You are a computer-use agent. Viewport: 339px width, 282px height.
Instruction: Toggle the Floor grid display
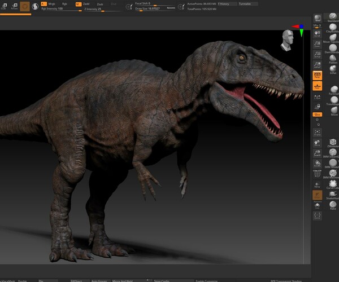(x=317, y=86)
